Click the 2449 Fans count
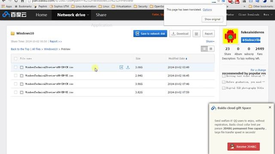The image size is (275, 154). point(260,49)
